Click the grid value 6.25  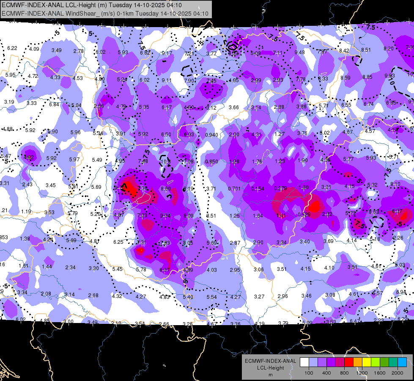coord(118,242)
